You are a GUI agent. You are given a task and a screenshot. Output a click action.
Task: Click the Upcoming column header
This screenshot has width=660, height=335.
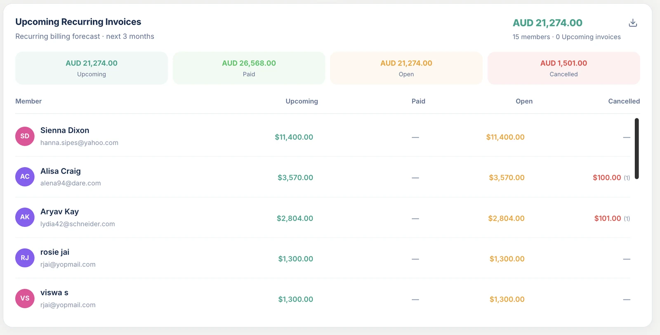(302, 101)
